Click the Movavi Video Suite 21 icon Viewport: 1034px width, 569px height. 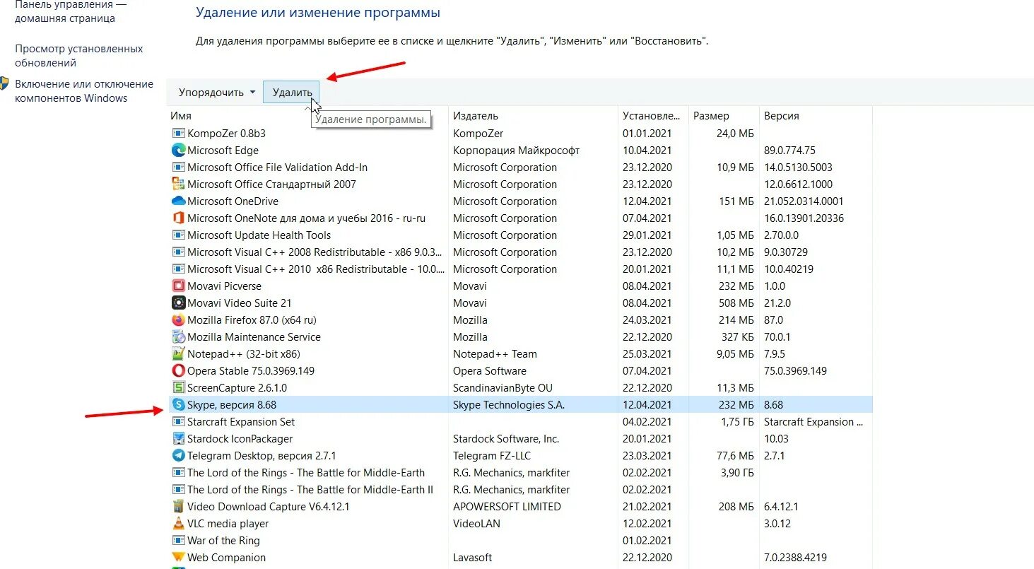coord(178,303)
